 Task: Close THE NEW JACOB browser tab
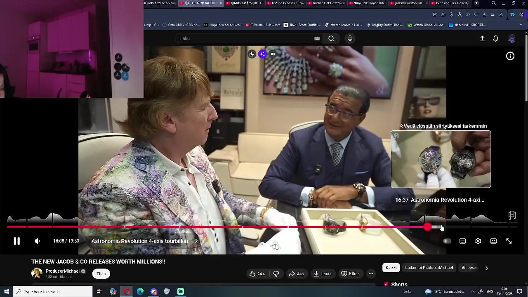[221, 3]
